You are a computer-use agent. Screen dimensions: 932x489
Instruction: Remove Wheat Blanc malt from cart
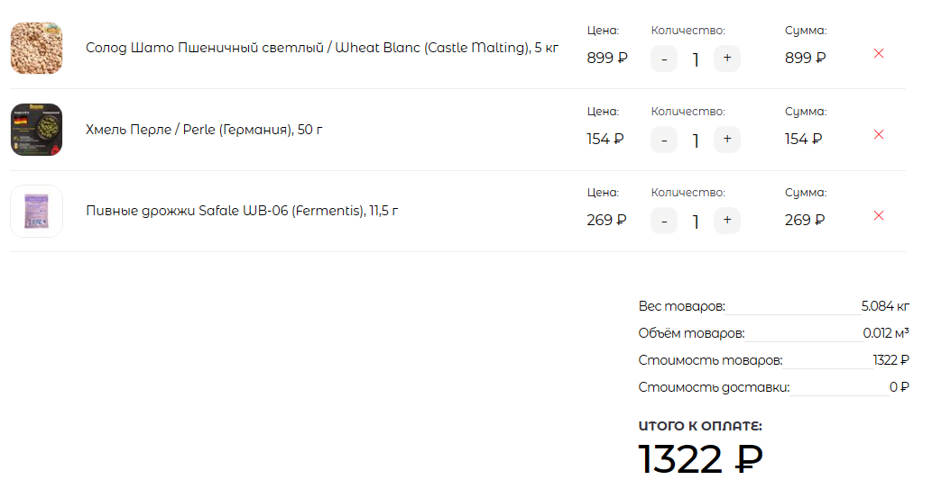(879, 53)
